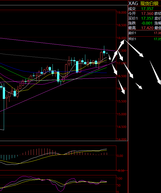Select the 17.360 opening price value

tap(147, 14)
